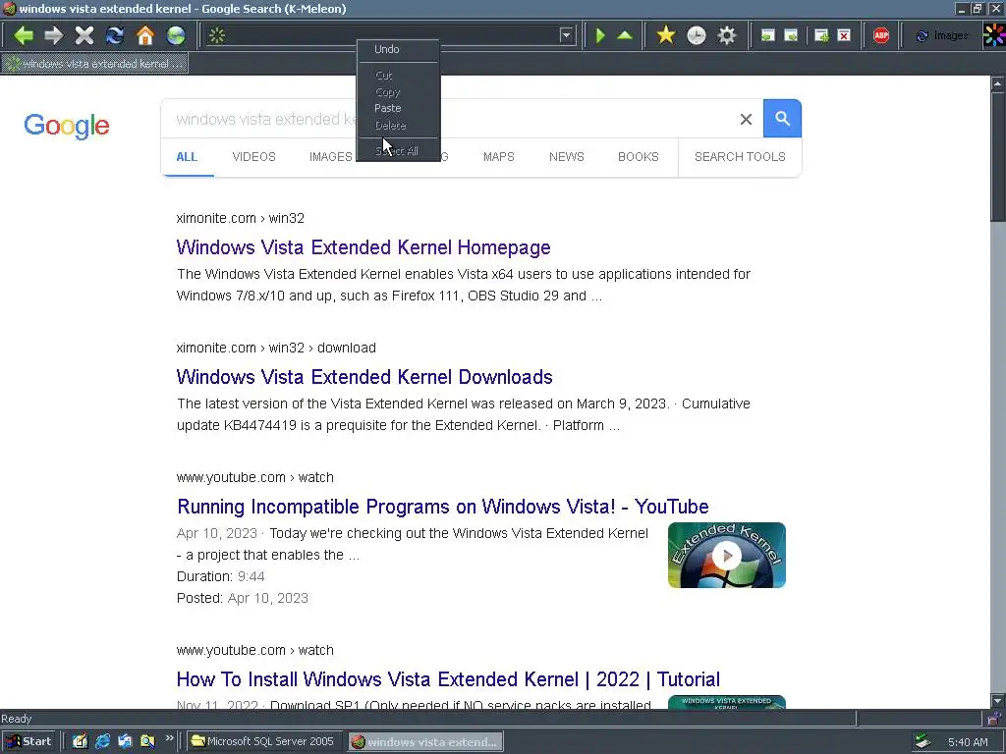Open SEARCH TOOLS options
Screen dimensions: 1006x754
(x=740, y=157)
